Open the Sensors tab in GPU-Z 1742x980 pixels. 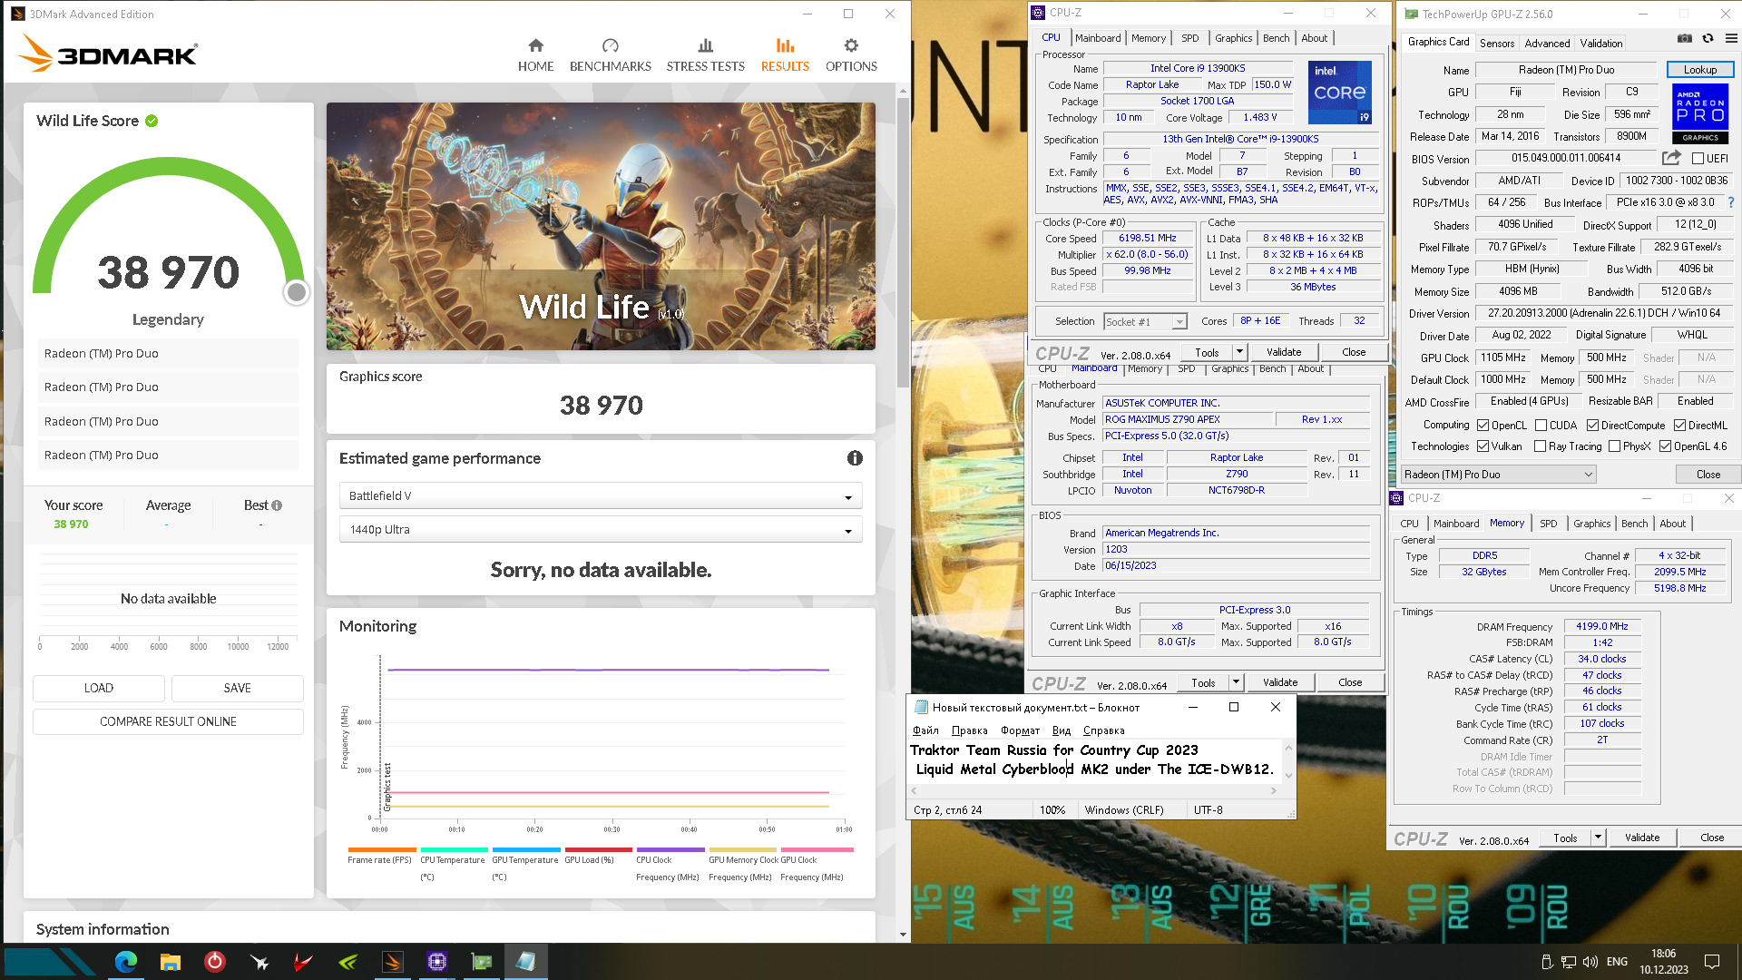(x=1497, y=43)
